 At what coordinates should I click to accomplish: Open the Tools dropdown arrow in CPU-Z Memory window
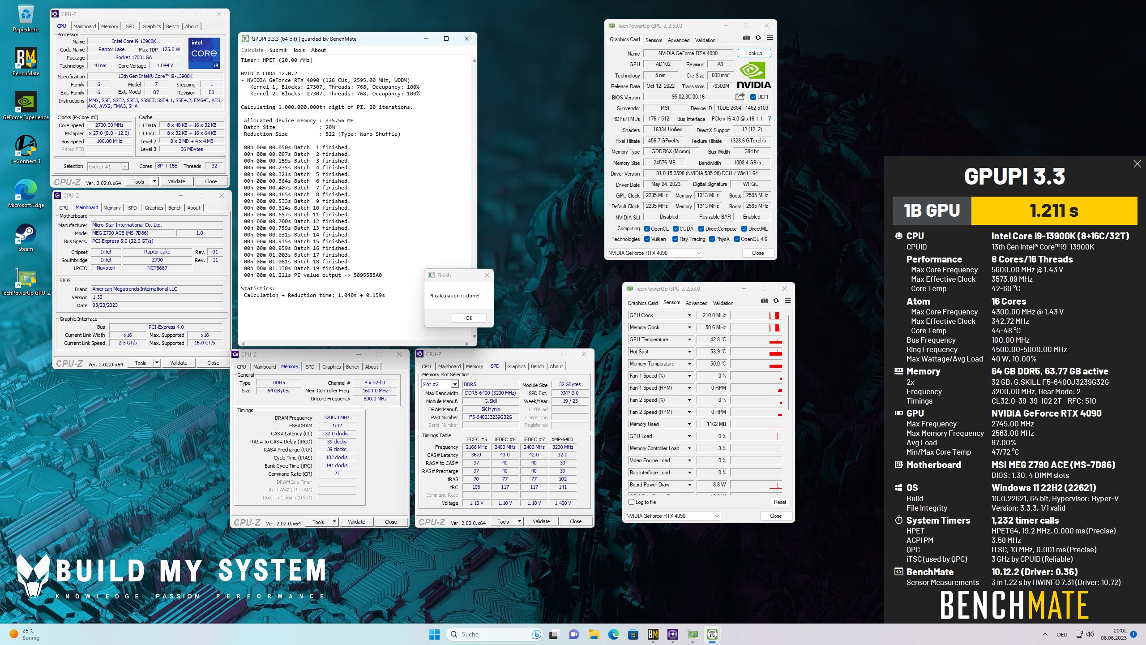coord(334,522)
